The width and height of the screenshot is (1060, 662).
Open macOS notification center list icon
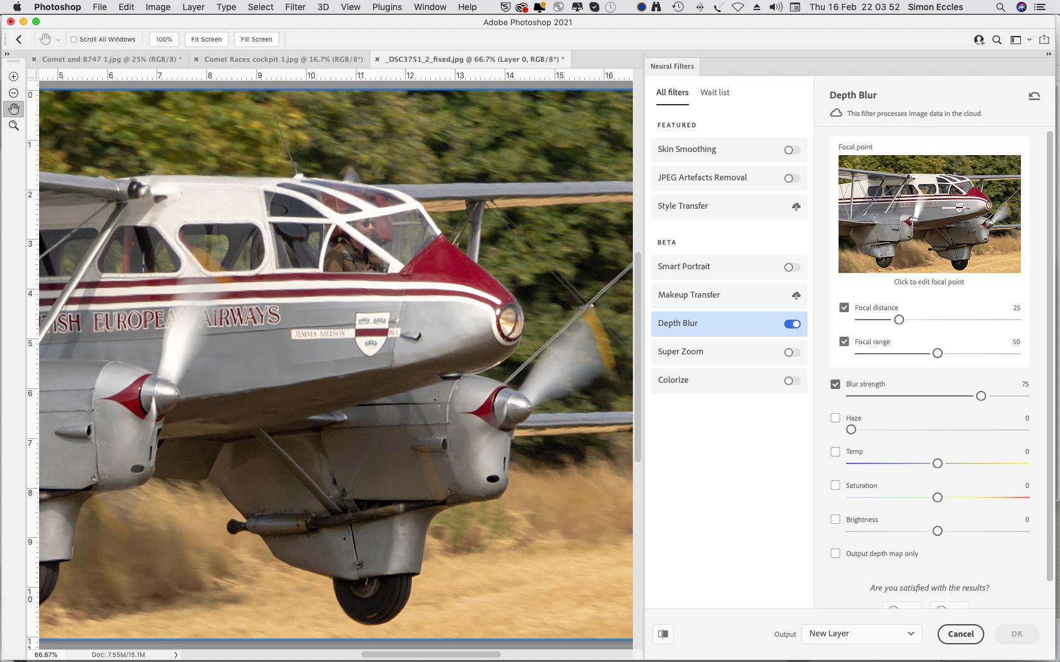coord(1040,7)
